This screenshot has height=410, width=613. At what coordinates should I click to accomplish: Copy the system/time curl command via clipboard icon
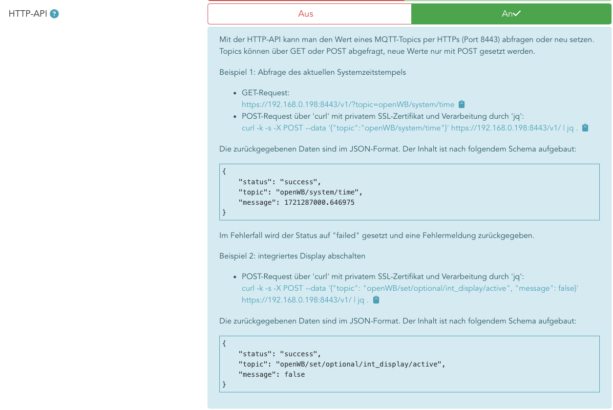click(x=585, y=128)
